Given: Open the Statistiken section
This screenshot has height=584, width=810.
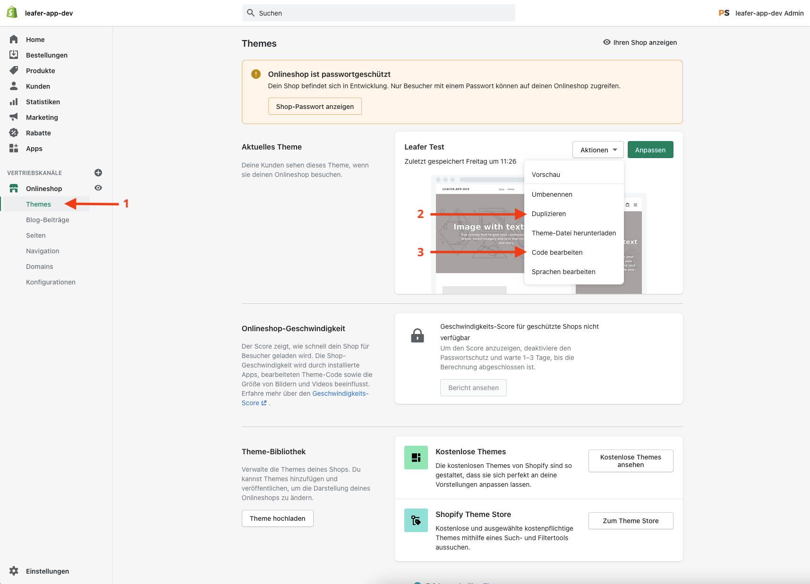Looking at the screenshot, I should click(43, 101).
